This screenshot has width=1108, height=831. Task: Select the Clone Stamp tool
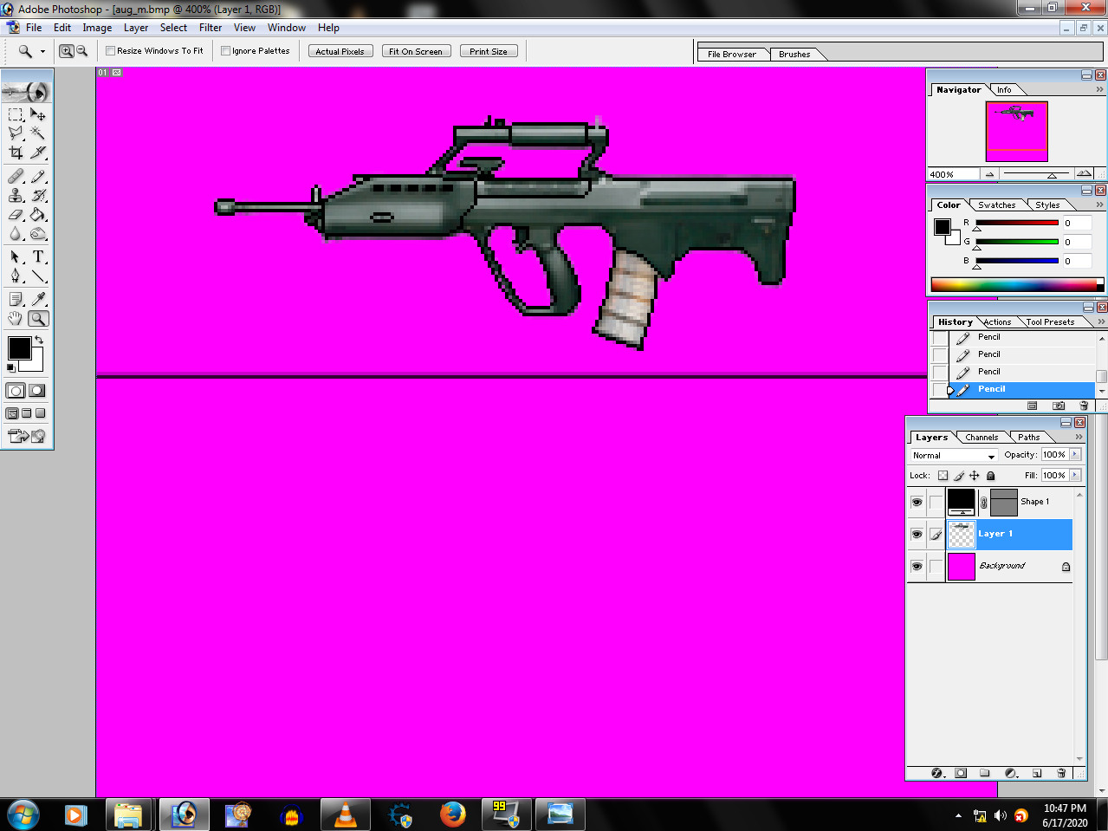[x=15, y=195]
